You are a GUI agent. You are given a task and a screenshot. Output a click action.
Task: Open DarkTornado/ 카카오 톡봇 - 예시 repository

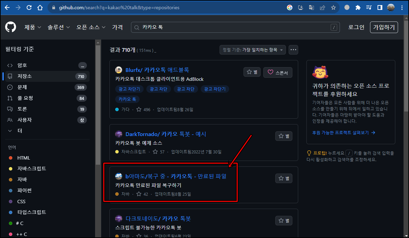(x=166, y=134)
